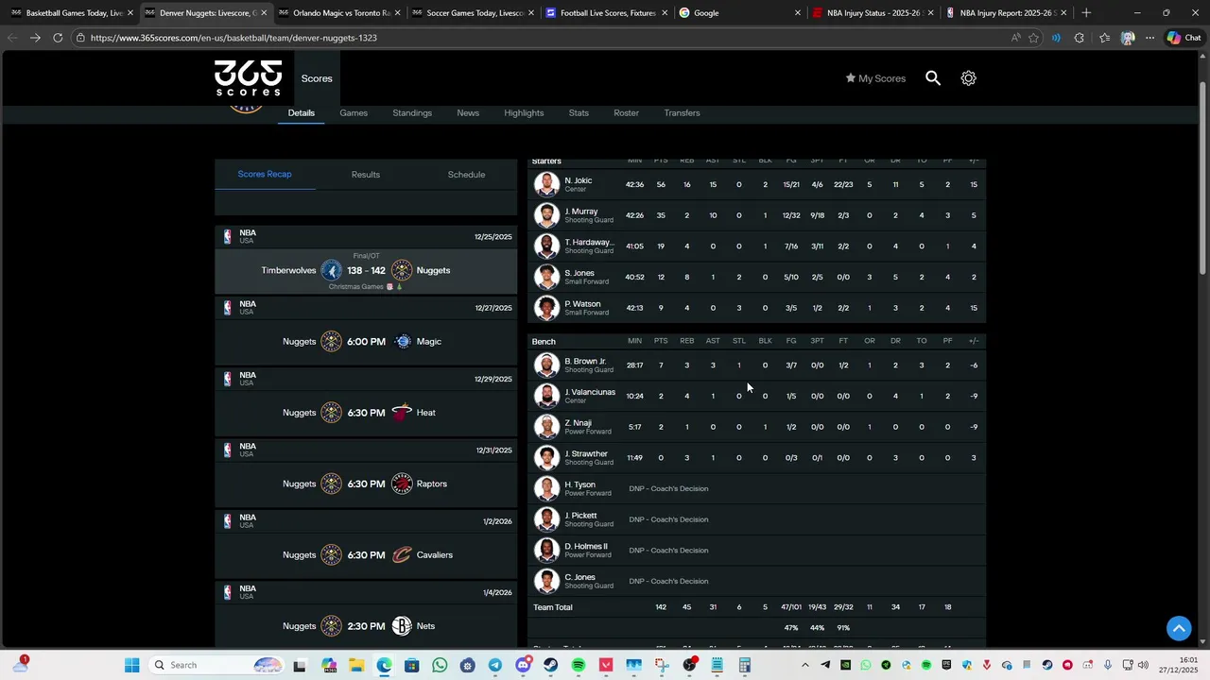Image resolution: width=1210 pixels, height=680 pixels.
Task: Switch to Scores Recap tab
Action: 265,174
